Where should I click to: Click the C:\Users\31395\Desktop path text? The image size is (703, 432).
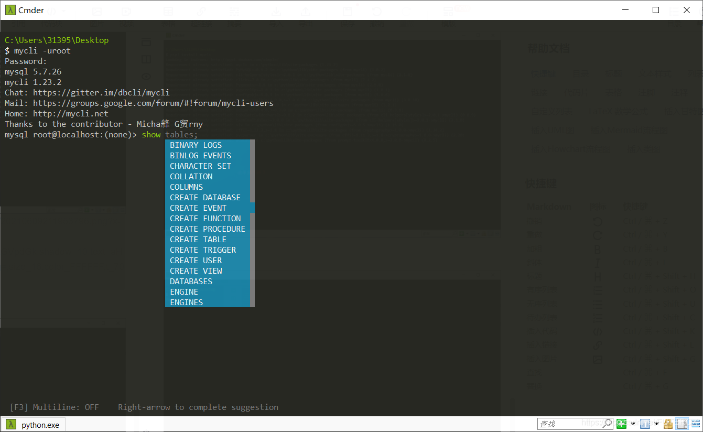[x=57, y=40]
